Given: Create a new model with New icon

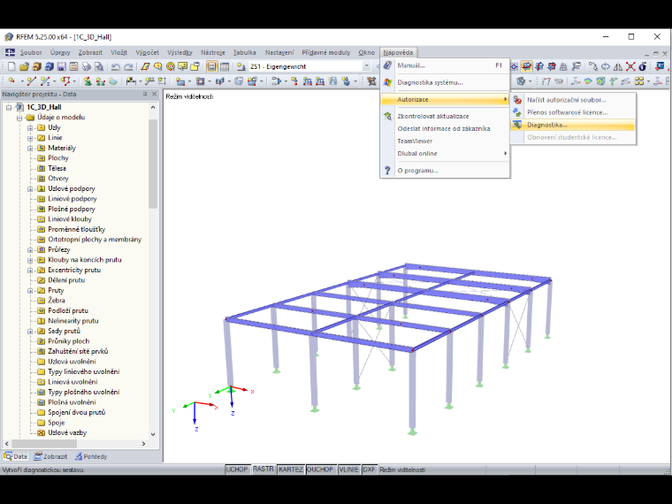Looking at the screenshot, I should click(x=11, y=66).
